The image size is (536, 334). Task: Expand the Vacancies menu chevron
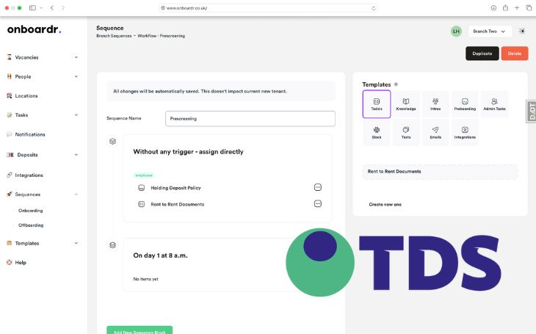tap(76, 57)
